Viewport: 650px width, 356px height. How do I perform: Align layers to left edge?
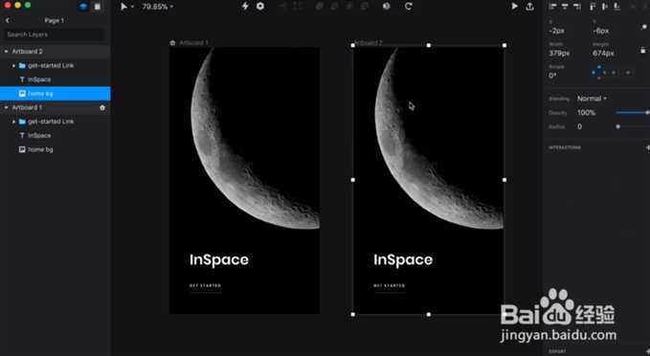pyautogui.click(x=553, y=6)
